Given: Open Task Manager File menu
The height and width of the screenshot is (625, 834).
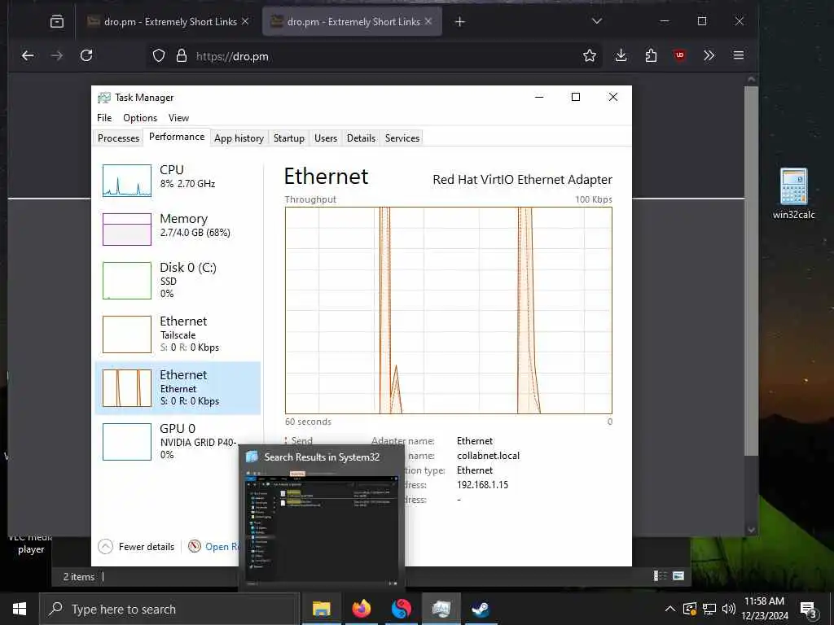Looking at the screenshot, I should (x=104, y=118).
